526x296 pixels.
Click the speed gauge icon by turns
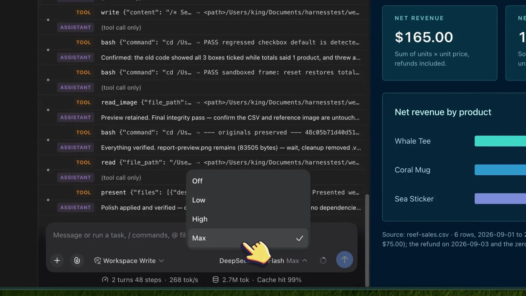click(105, 280)
